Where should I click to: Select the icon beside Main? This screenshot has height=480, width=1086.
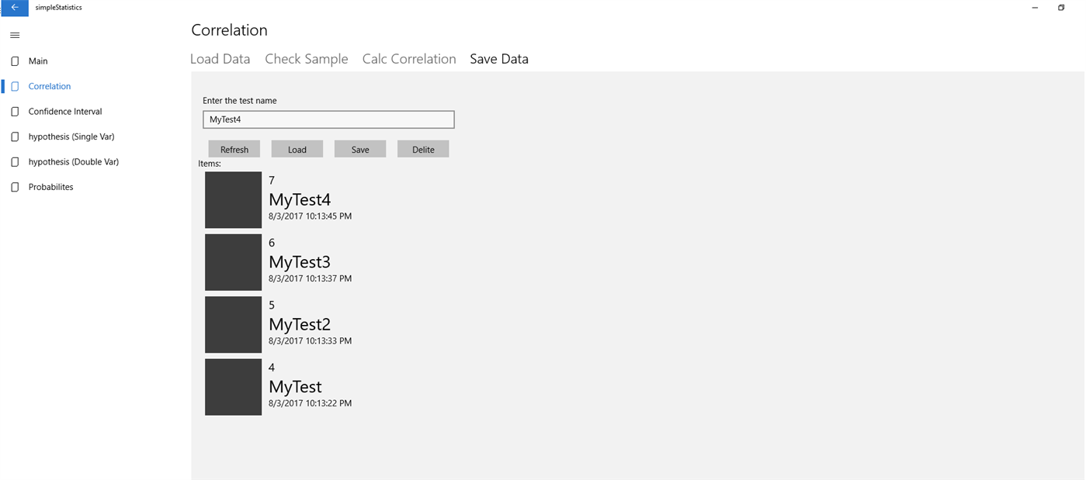click(x=13, y=60)
